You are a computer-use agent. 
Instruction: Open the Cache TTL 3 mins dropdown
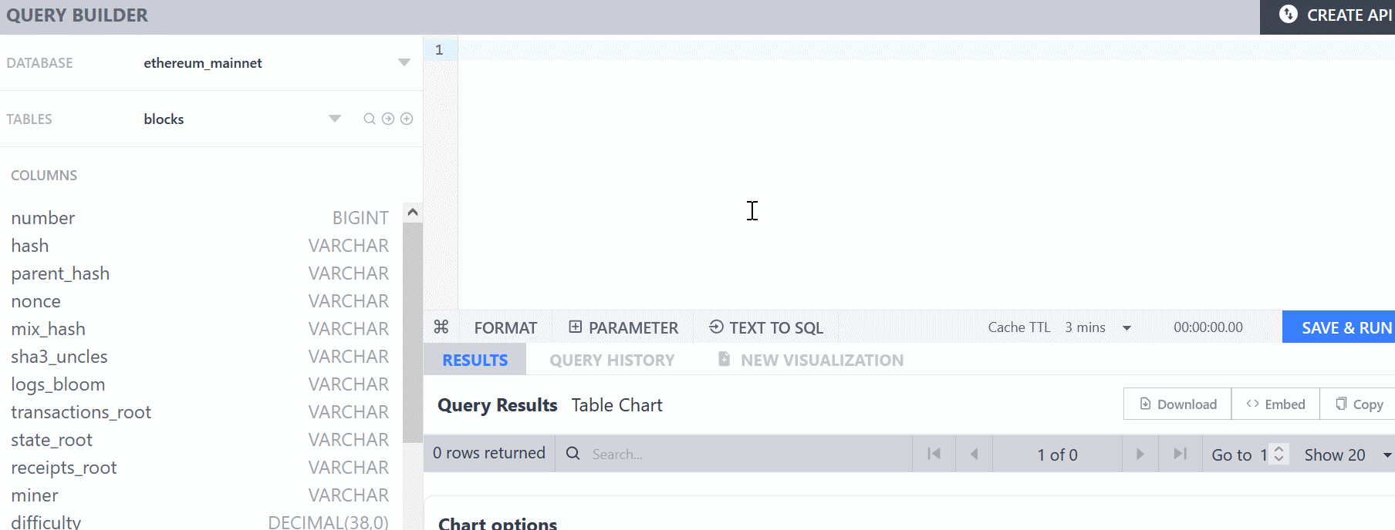[x=1126, y=328]
